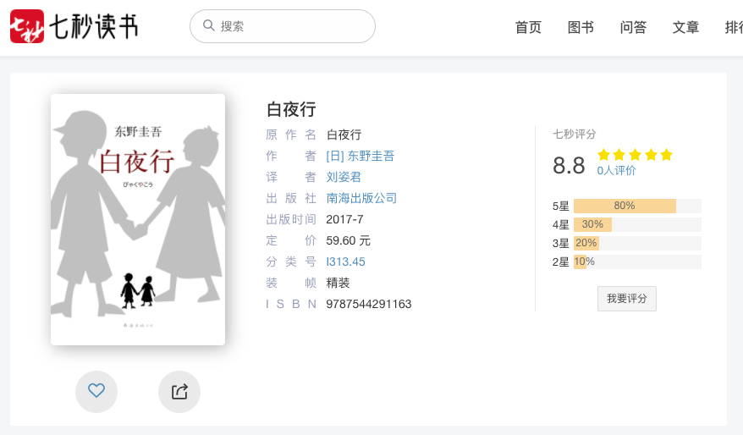Open the 图书 navigation item
This screenshot has height=435, width=743.
tap(581, 27)
